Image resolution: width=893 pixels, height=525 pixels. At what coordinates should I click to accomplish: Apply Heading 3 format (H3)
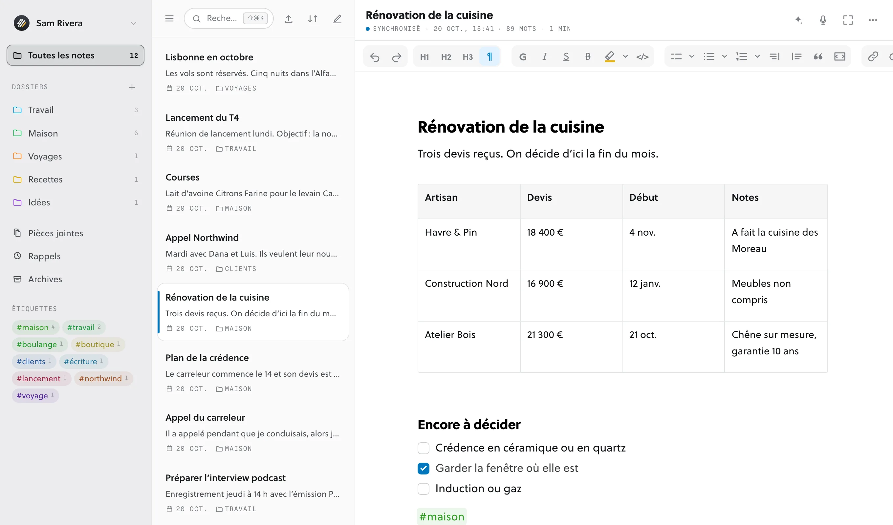point(468,57)
